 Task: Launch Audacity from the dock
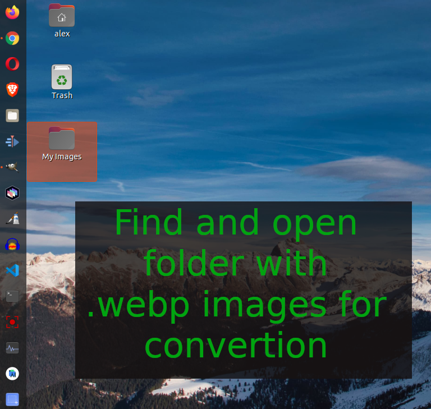pyautogui.click(x=12, y=244)
